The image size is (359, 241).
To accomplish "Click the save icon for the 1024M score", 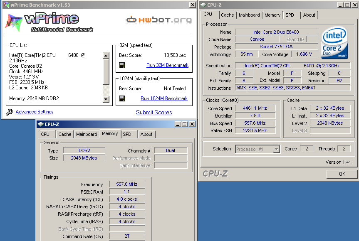I will (122, 98).
